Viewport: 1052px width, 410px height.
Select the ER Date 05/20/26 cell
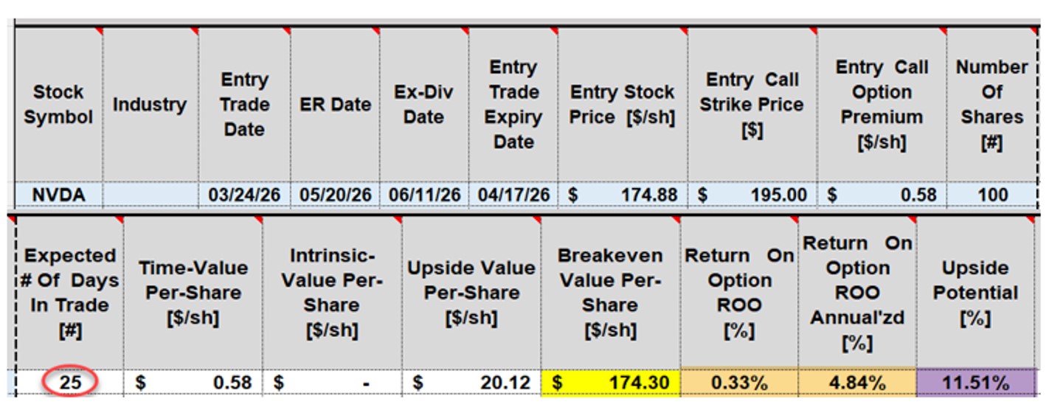[x=335, y=195]
